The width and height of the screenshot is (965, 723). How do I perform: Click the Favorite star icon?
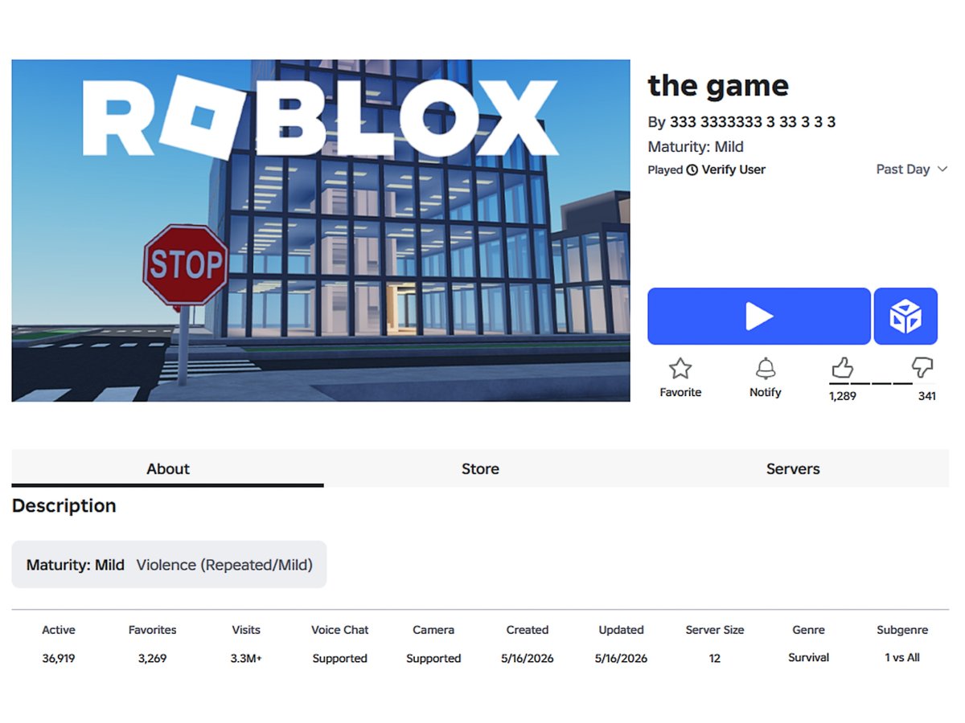tap(680, 369)
